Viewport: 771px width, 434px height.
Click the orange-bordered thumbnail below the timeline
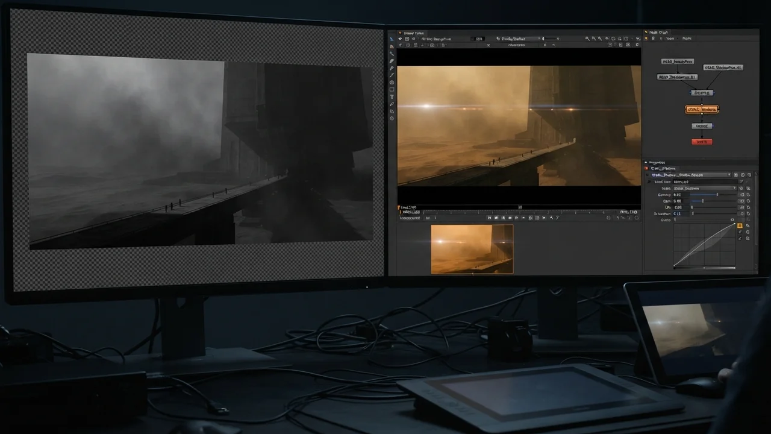pos(472,249)
